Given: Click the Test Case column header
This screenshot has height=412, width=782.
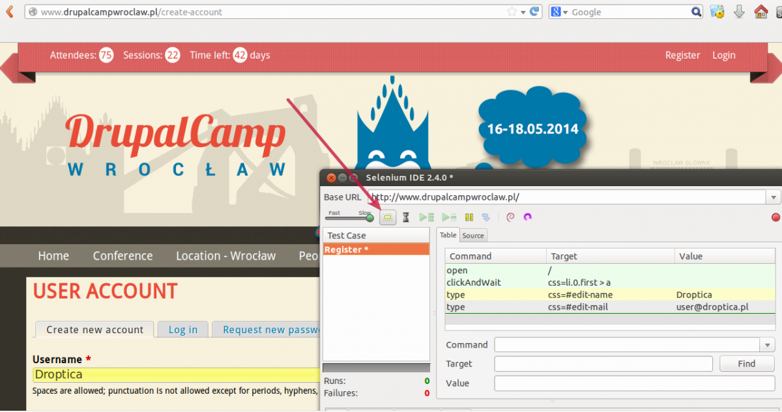Looking at the screenshot, I should point(376,236).
